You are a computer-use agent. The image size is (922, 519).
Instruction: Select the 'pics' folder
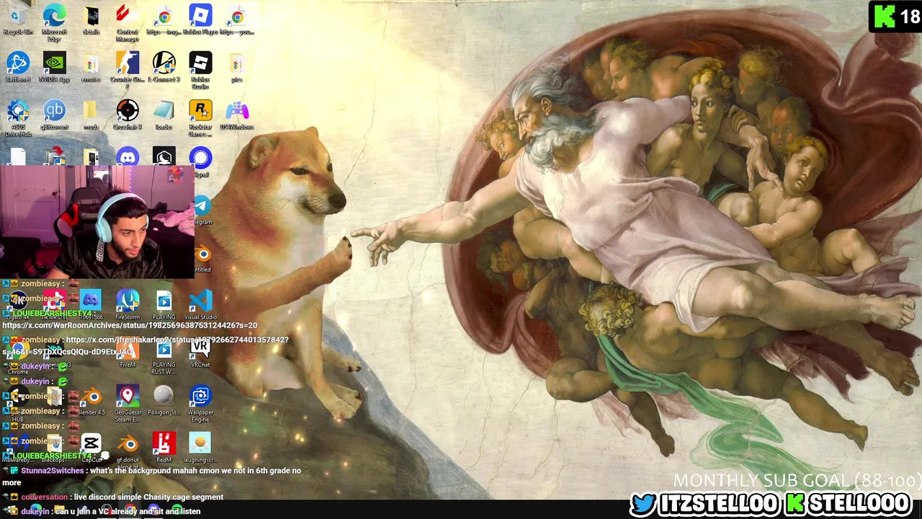pos(237,67)
